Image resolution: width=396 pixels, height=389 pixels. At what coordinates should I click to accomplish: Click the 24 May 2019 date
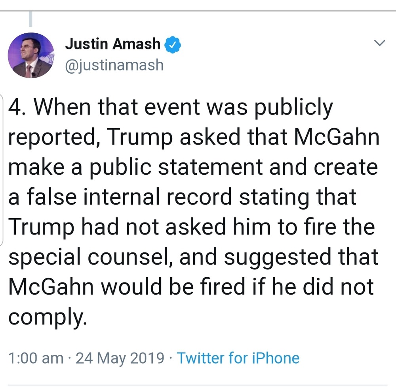(x=120, y=358)
